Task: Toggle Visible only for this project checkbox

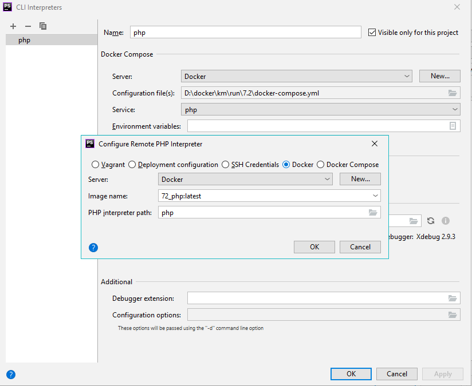Action: tap(372, 33)
